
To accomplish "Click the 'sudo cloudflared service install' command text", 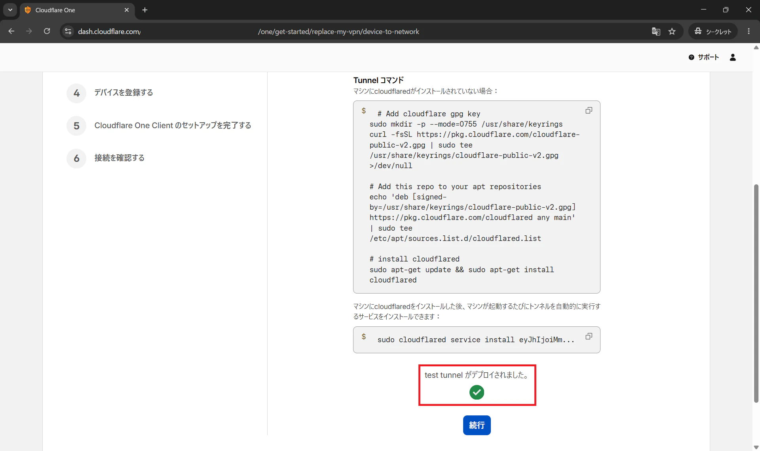I will tap(476, 340).
